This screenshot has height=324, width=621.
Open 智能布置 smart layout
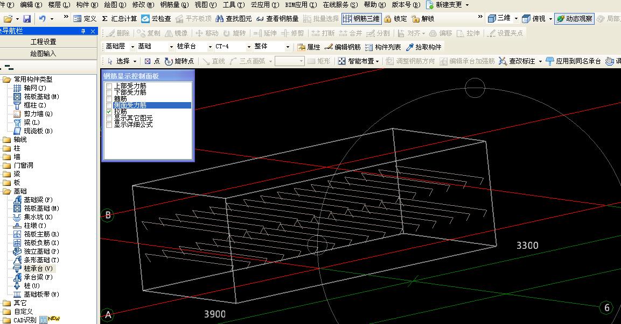356,61
